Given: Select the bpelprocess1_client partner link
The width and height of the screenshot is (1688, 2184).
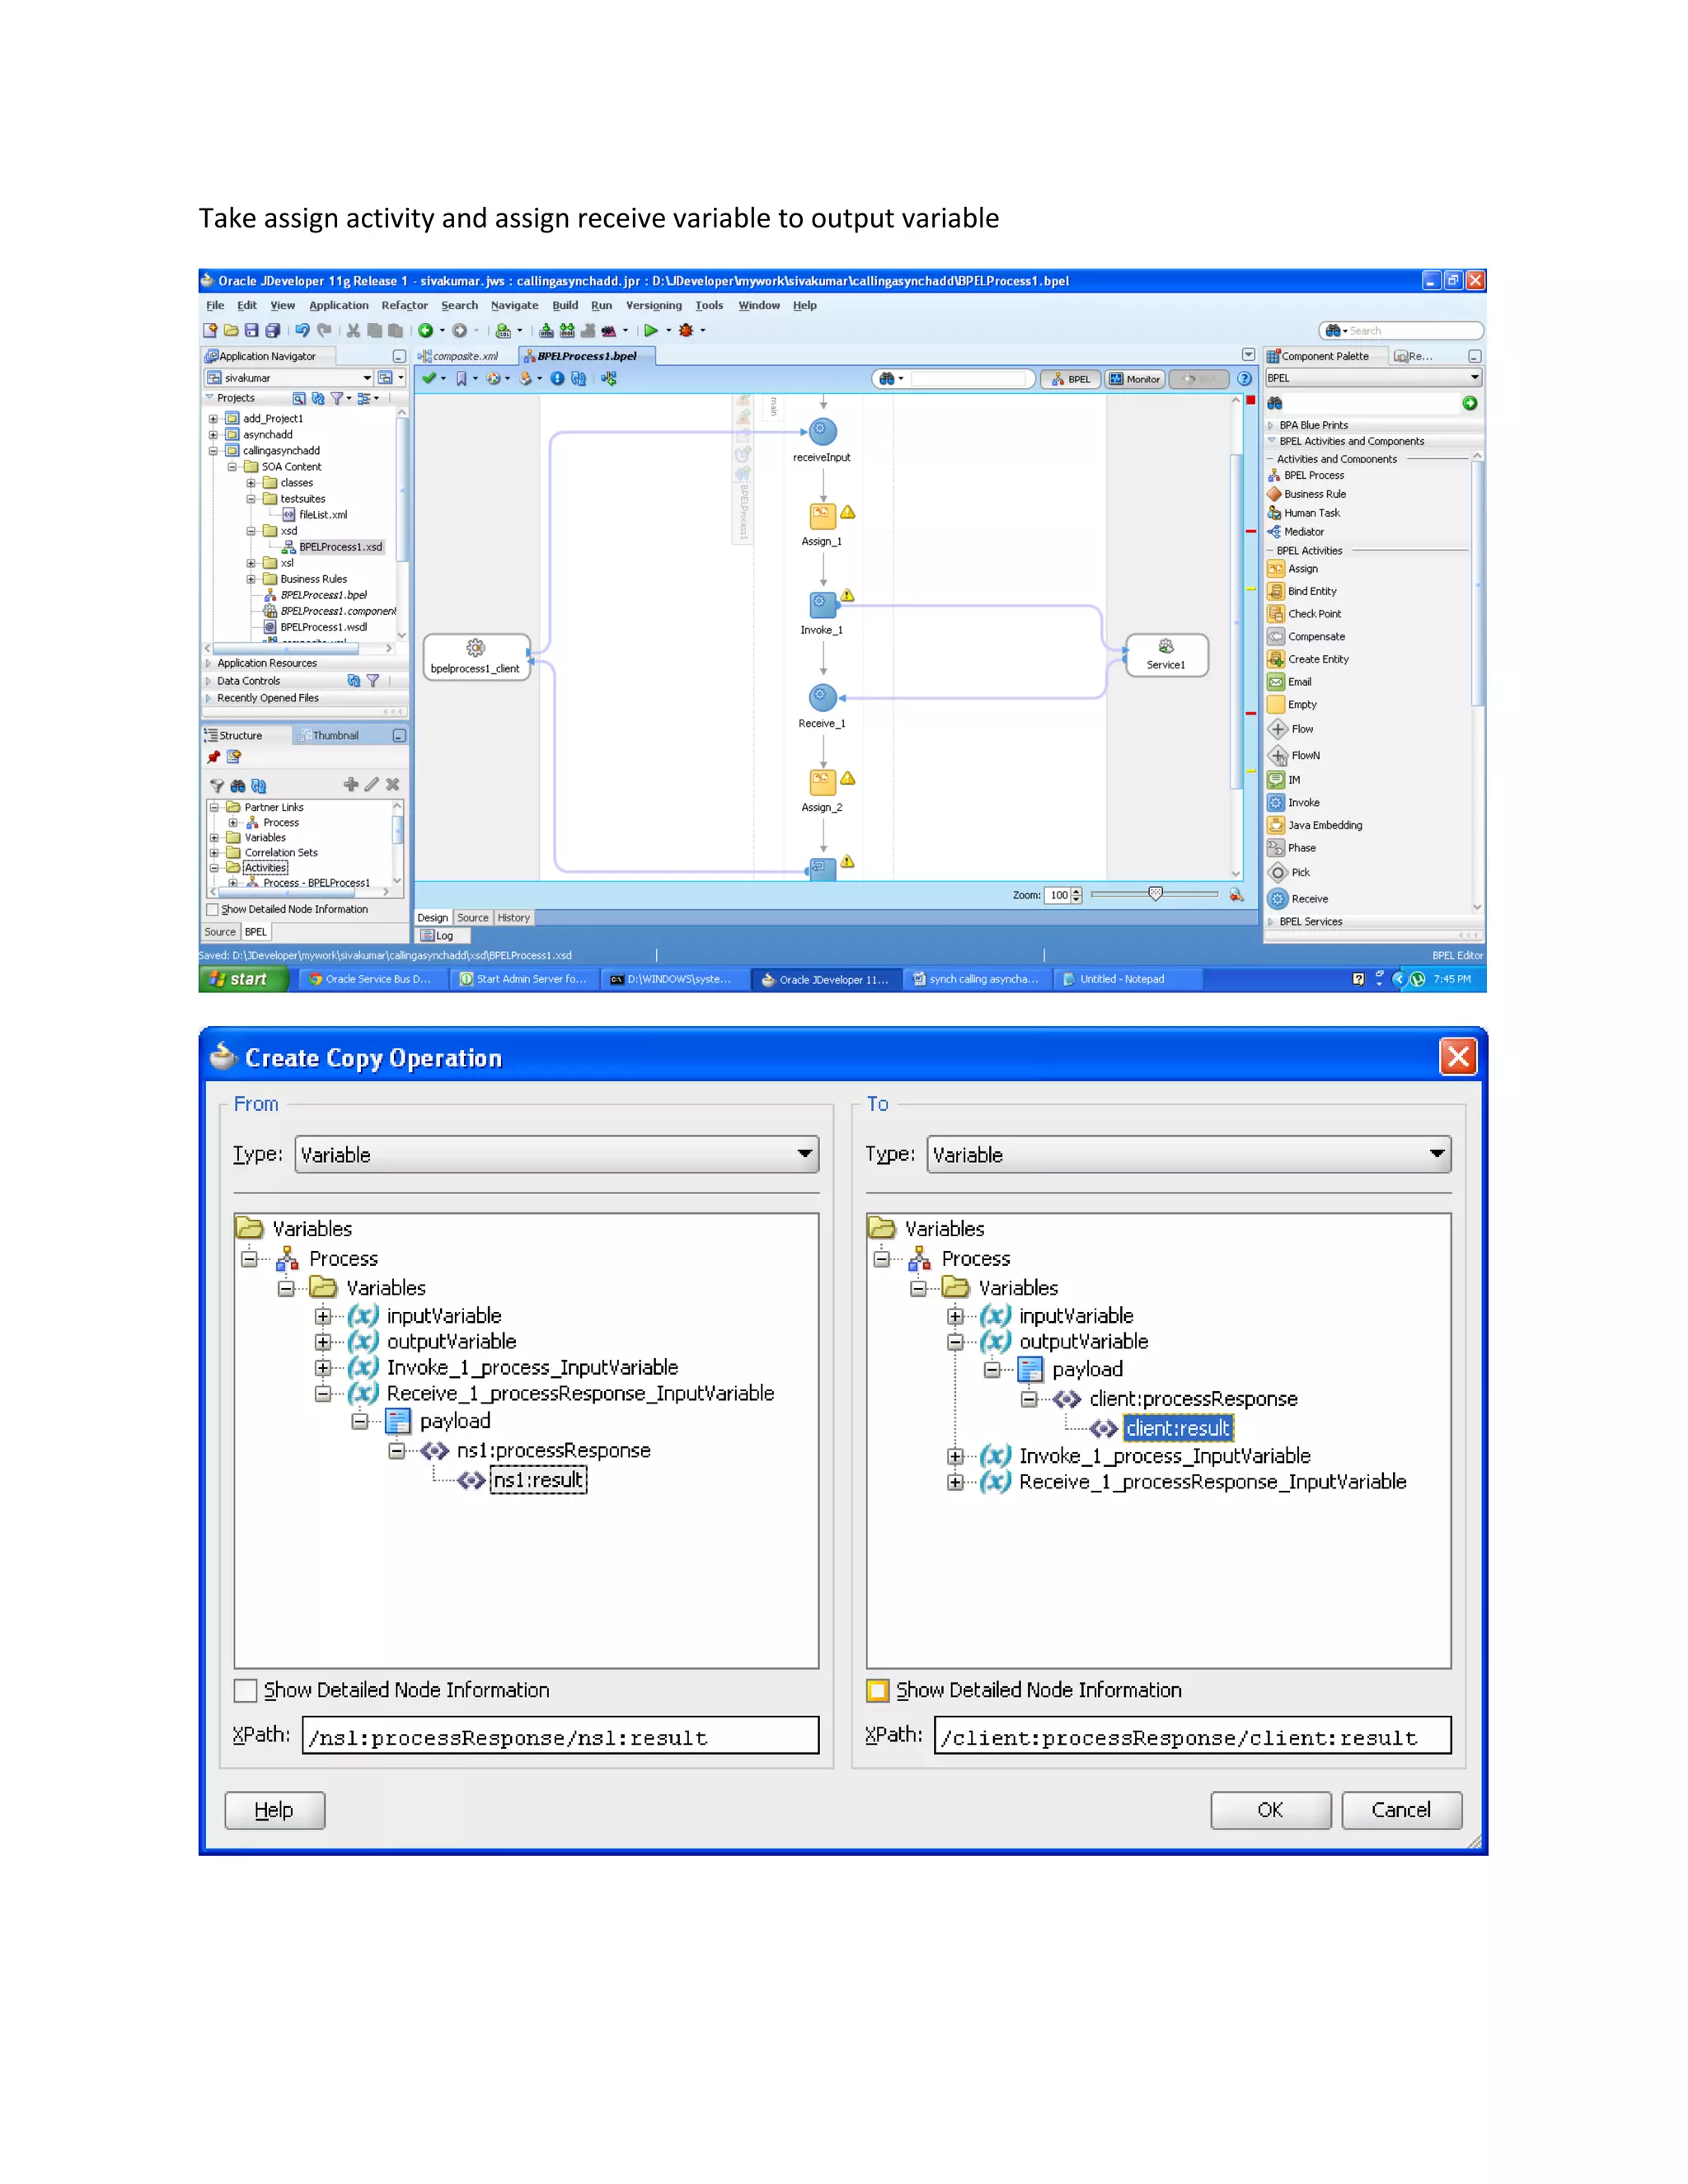Looking at the screenshot, I should pos(476,657).
